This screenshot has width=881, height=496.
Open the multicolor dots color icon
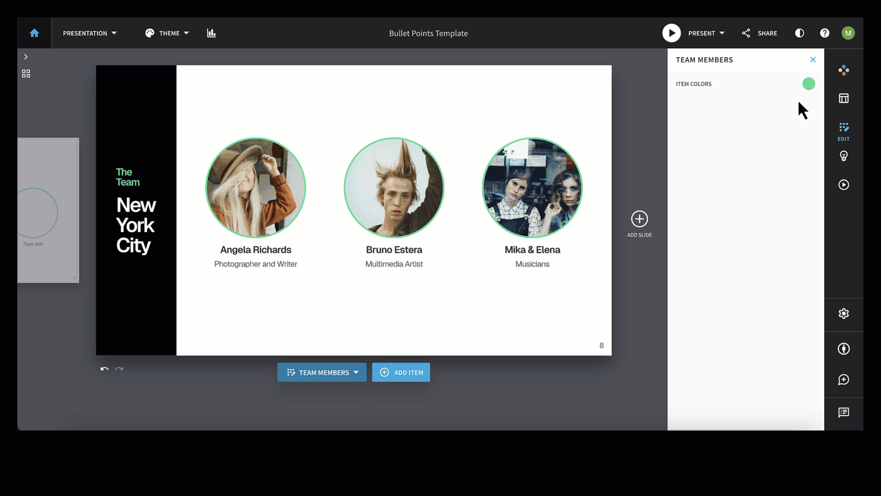click(843, 70)
